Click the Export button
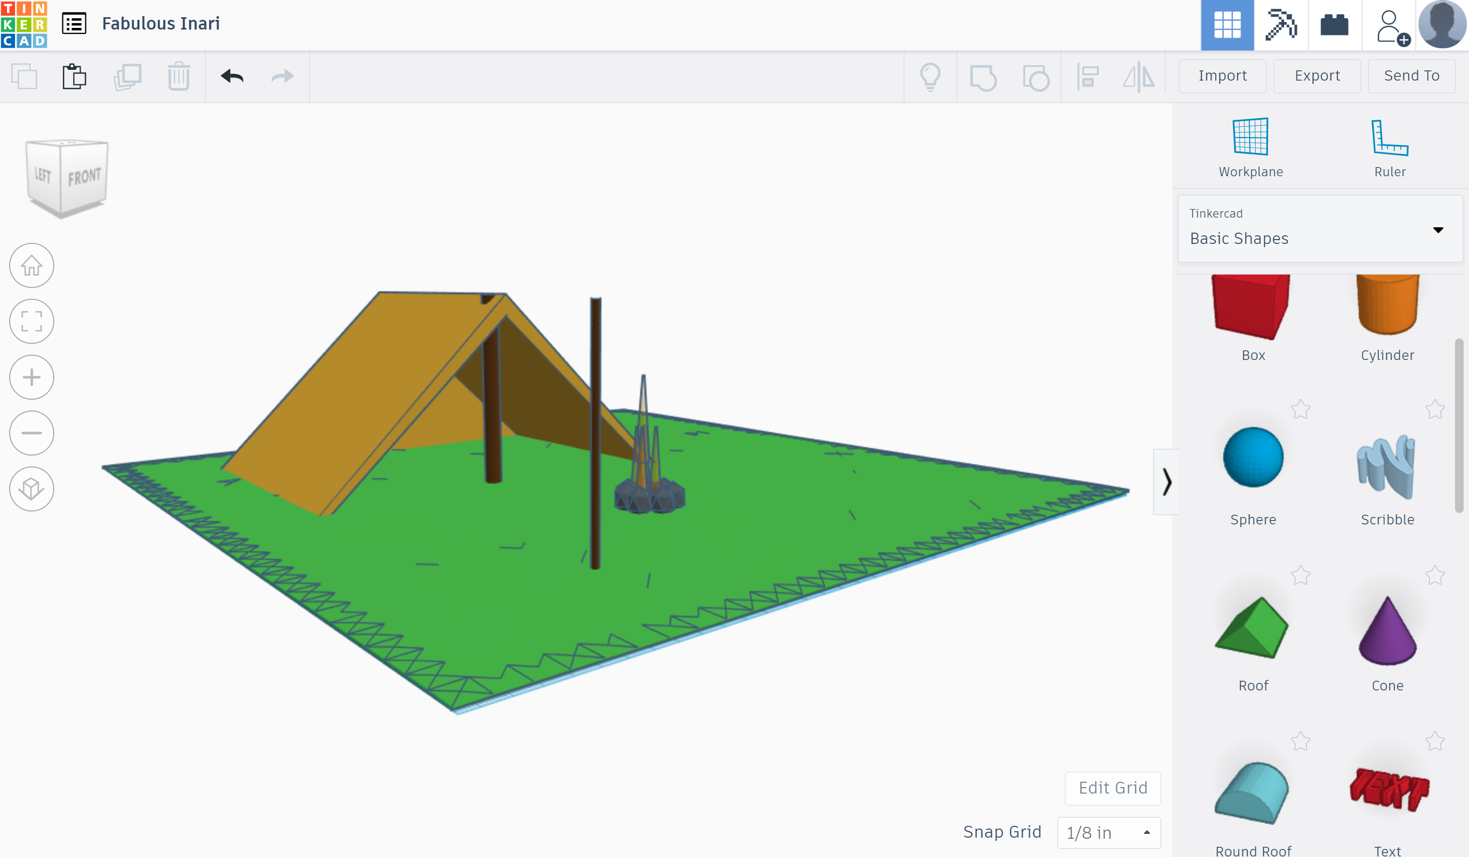 tap(1317, 76)
